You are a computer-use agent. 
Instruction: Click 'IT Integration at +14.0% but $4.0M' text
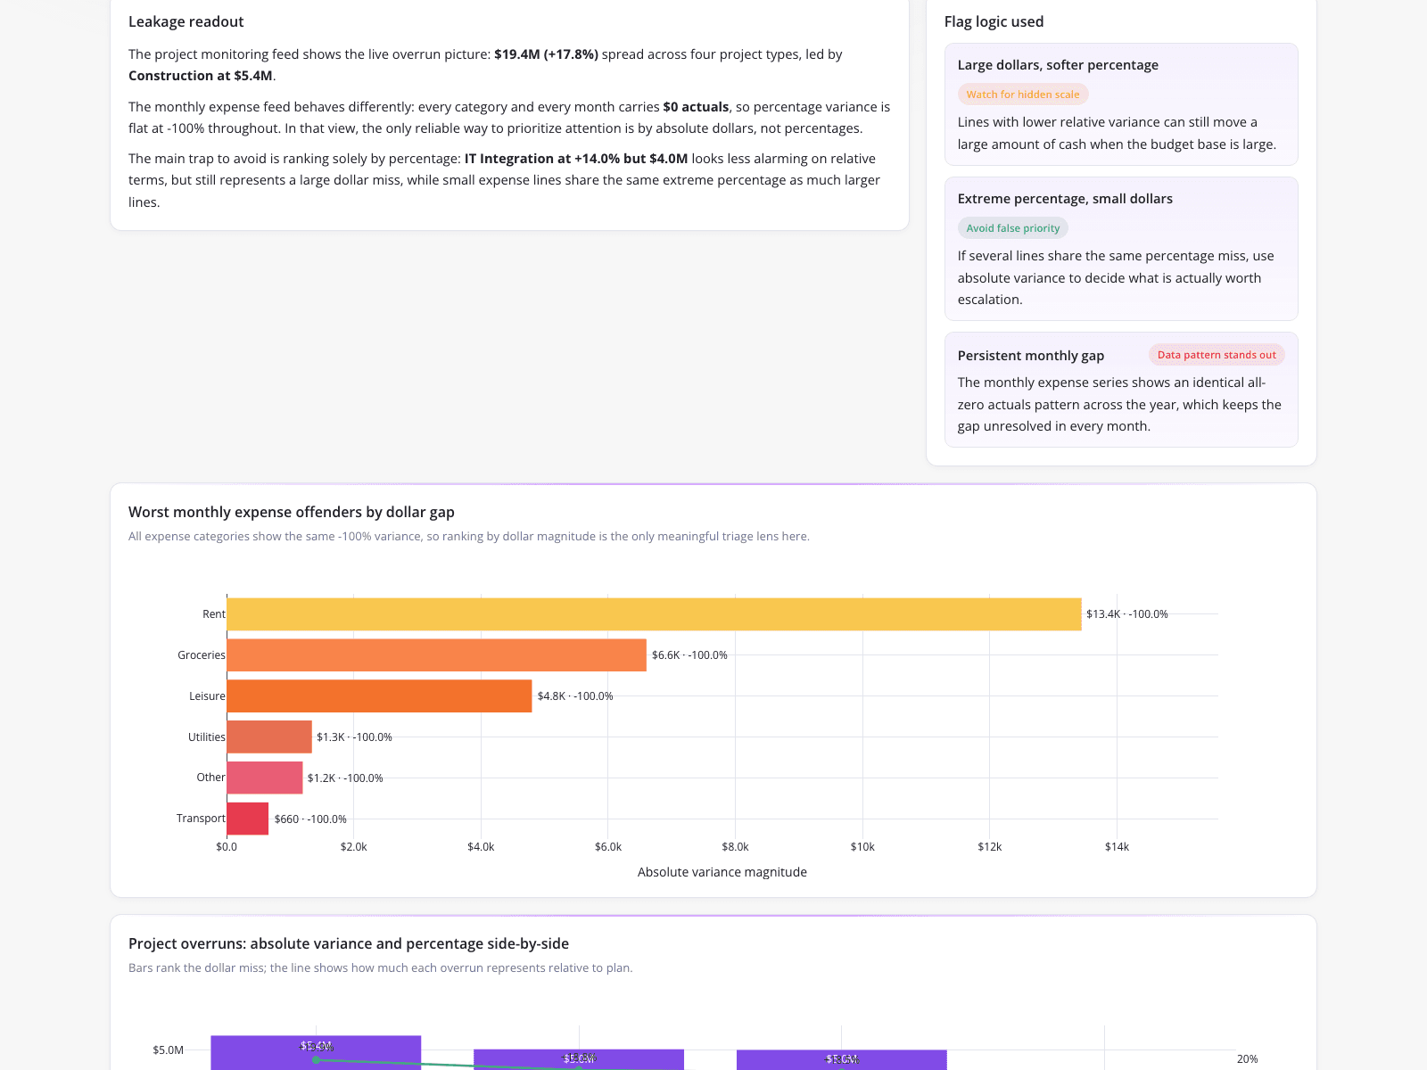tap(576, 159)
